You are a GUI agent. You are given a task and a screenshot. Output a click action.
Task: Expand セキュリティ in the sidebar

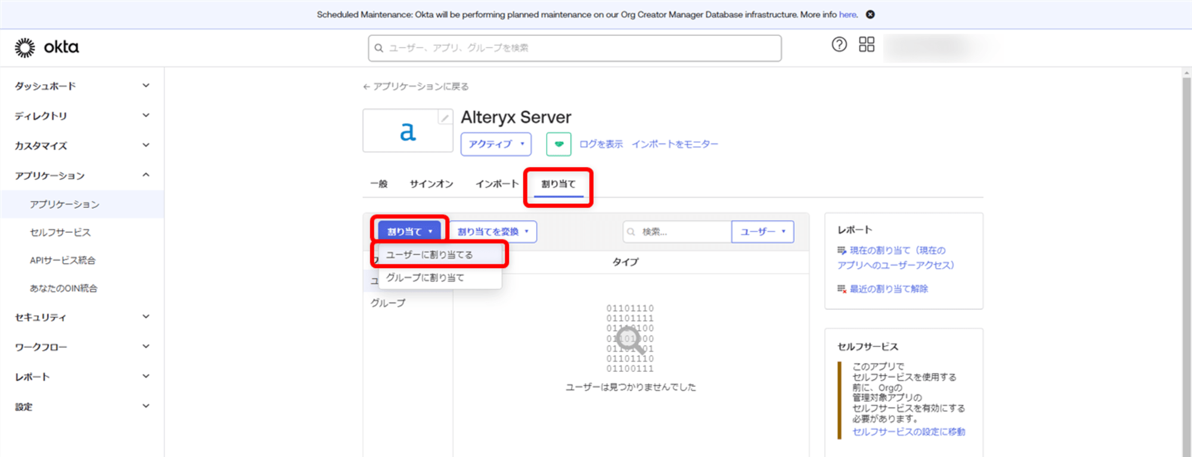(x=82, y=317)
